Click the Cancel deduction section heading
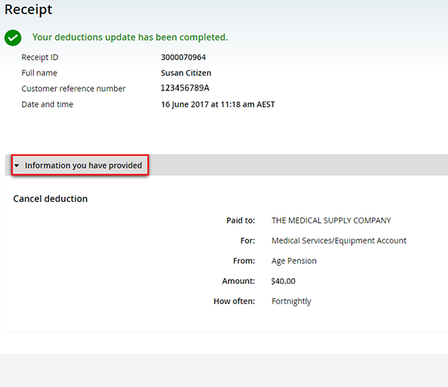The height and width of the screenshot is (387, 448). [x=51, y=199]
